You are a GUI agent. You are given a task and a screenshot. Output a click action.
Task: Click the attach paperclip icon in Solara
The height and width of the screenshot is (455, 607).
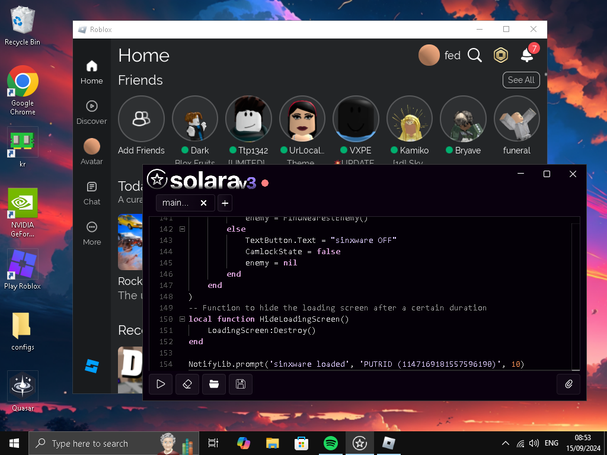pos(568,384)
